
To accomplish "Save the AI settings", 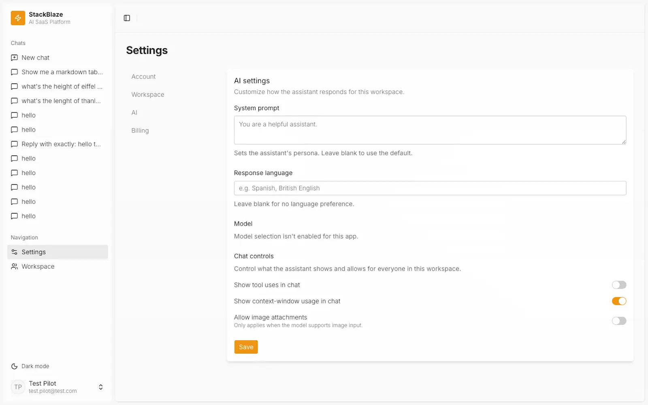I will (246, 347).
